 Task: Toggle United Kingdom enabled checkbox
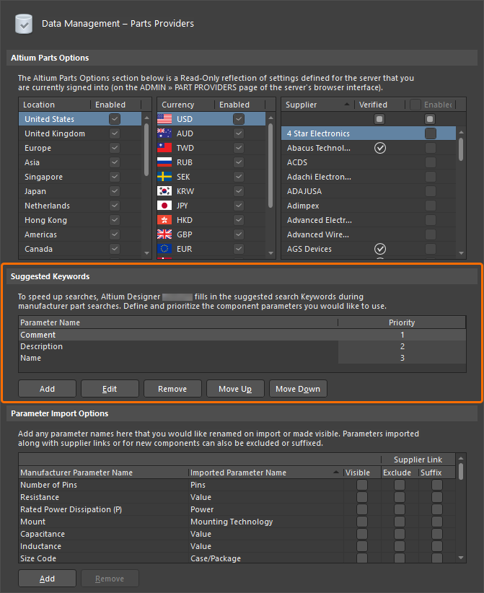(x=115, y=133)
